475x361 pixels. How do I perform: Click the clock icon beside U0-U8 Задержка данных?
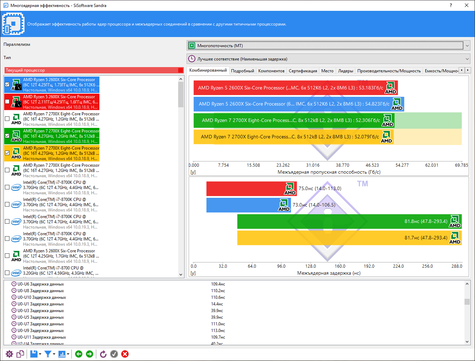point(14,291)
